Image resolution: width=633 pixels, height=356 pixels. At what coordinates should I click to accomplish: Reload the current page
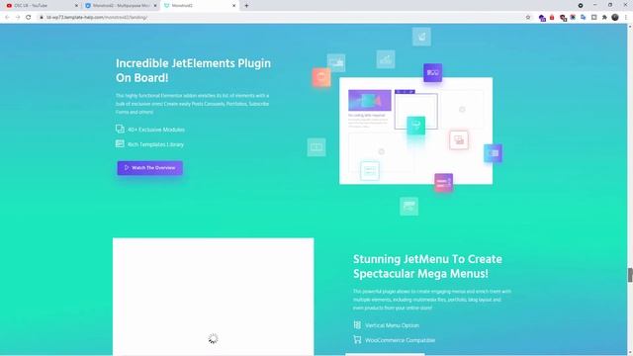(29, 18)
